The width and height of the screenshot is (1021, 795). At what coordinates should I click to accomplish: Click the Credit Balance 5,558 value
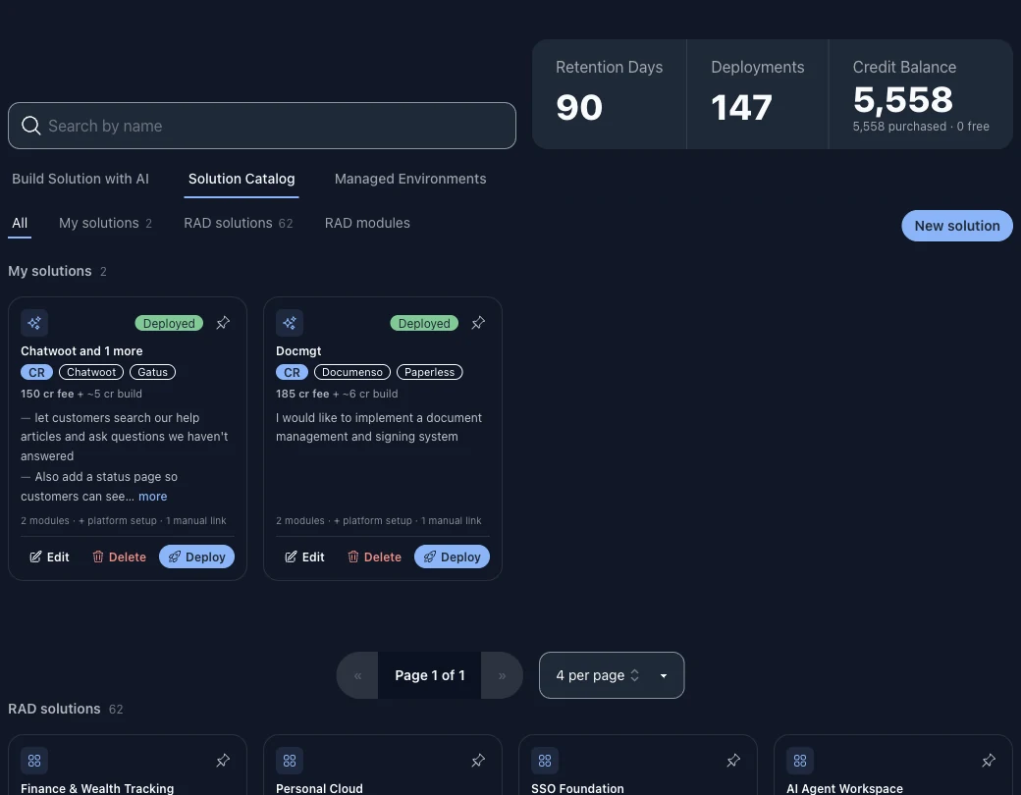coord(903,99)
